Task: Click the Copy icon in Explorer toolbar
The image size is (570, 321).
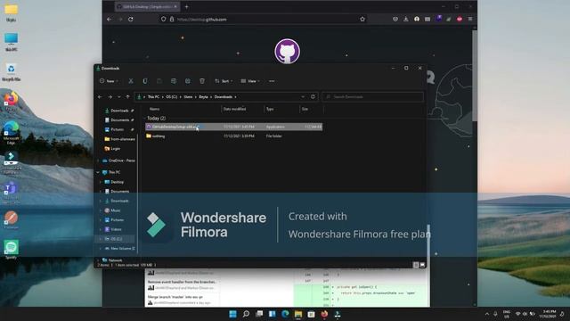Action: (x=144, y=81)
